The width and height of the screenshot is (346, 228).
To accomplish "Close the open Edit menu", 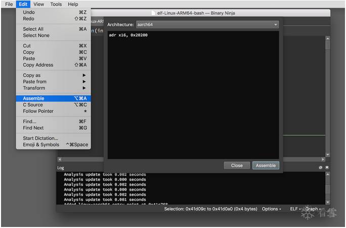I will pos(23,4).
